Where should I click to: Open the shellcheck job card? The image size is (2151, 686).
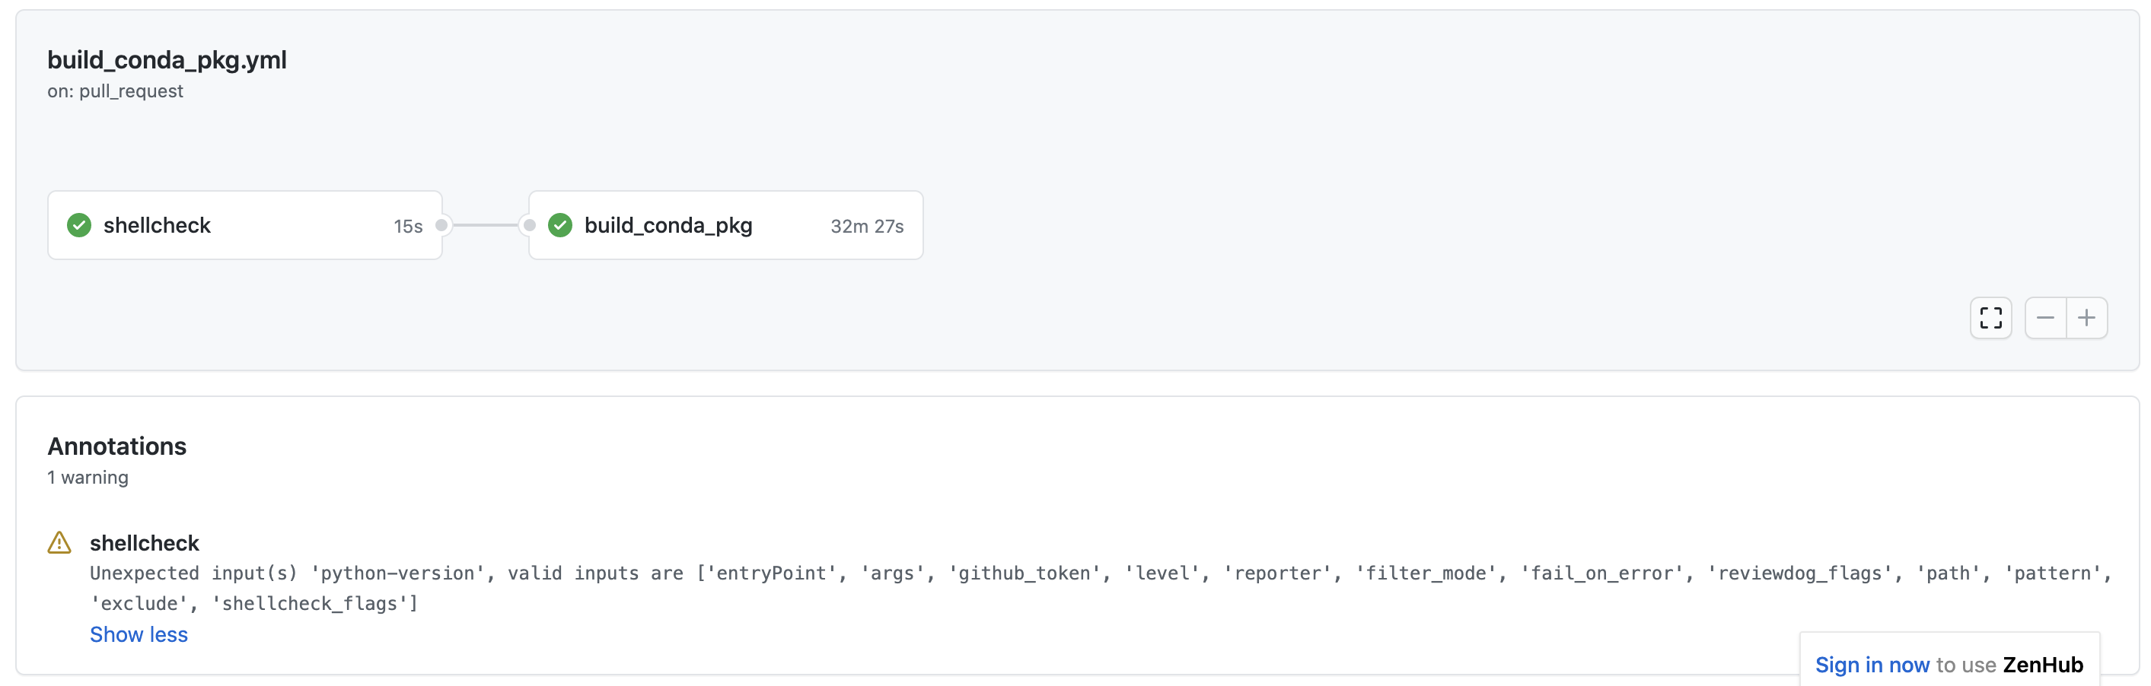(244, 225)
